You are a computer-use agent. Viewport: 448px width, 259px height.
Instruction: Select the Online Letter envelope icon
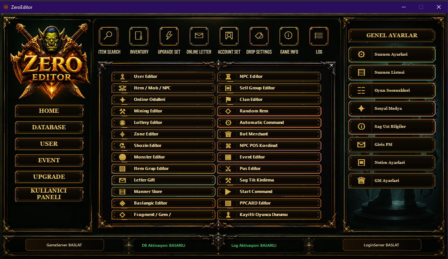tap(199, 36)
